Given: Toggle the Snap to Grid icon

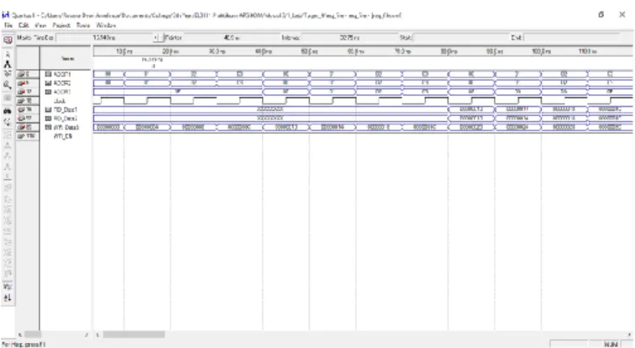Looking at the screenshot, I should (8, 287).
